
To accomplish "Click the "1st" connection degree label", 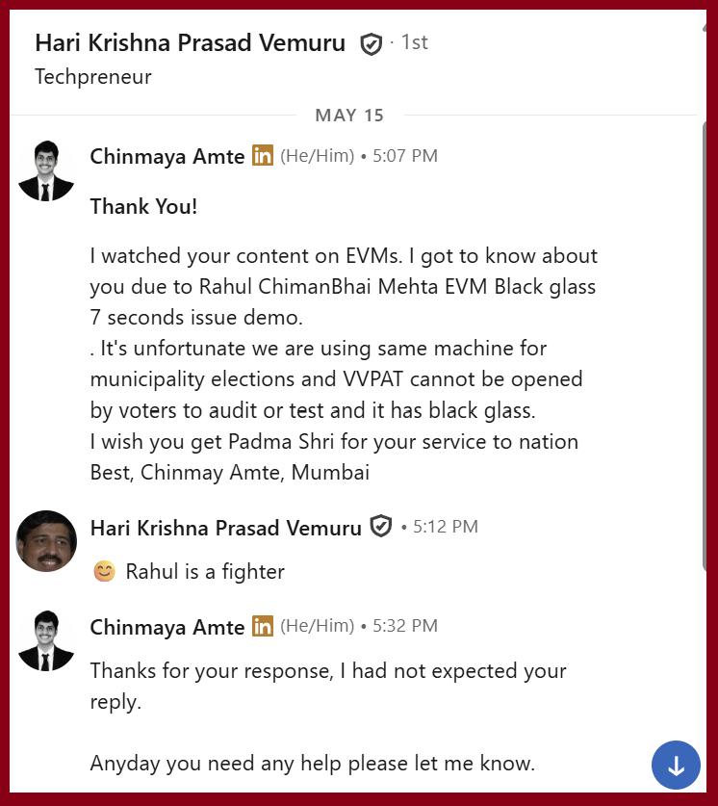I will coord(414,42).
